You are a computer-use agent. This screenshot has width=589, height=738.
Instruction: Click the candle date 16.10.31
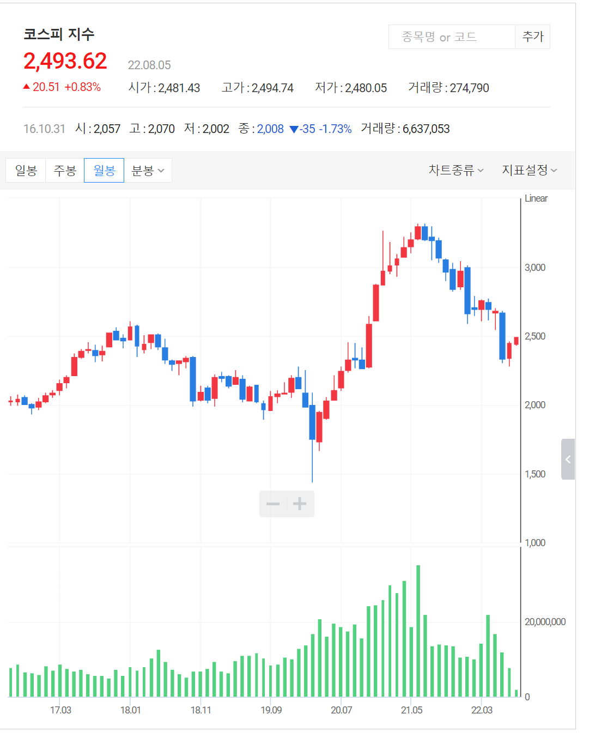44,129
